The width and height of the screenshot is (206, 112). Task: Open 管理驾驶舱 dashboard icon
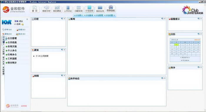pos(111,9)
